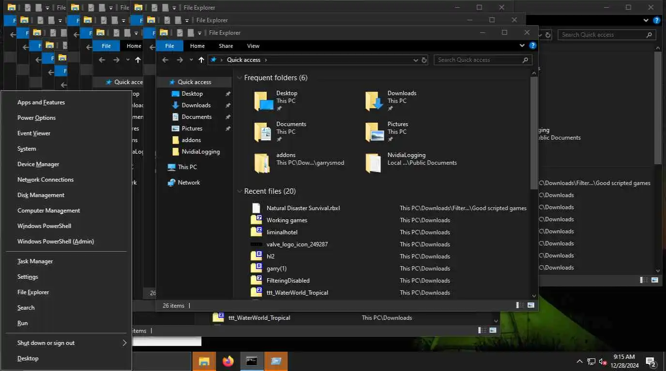666x371 pixels.
Task: Select Network in front window navigation pane
Action: 189,183
